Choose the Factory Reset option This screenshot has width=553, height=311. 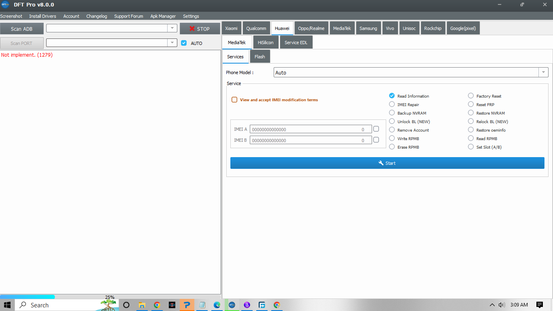pos(471,96)
